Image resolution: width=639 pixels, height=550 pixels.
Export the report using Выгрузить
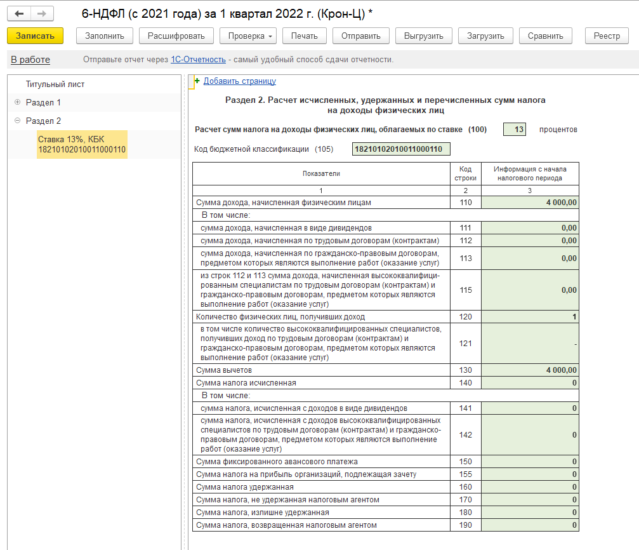423,36
